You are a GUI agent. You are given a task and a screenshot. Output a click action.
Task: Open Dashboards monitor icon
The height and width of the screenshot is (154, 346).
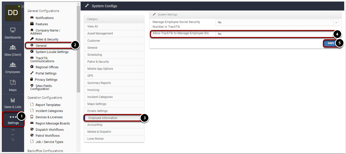tap(13, 30)
